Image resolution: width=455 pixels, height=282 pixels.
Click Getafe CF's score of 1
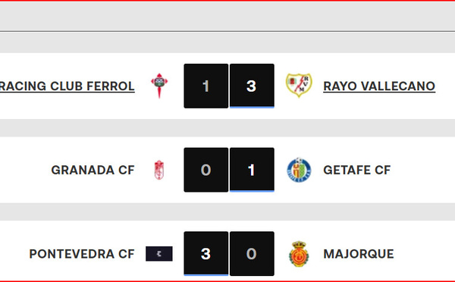pyautogui.click(x=252, y=170)
